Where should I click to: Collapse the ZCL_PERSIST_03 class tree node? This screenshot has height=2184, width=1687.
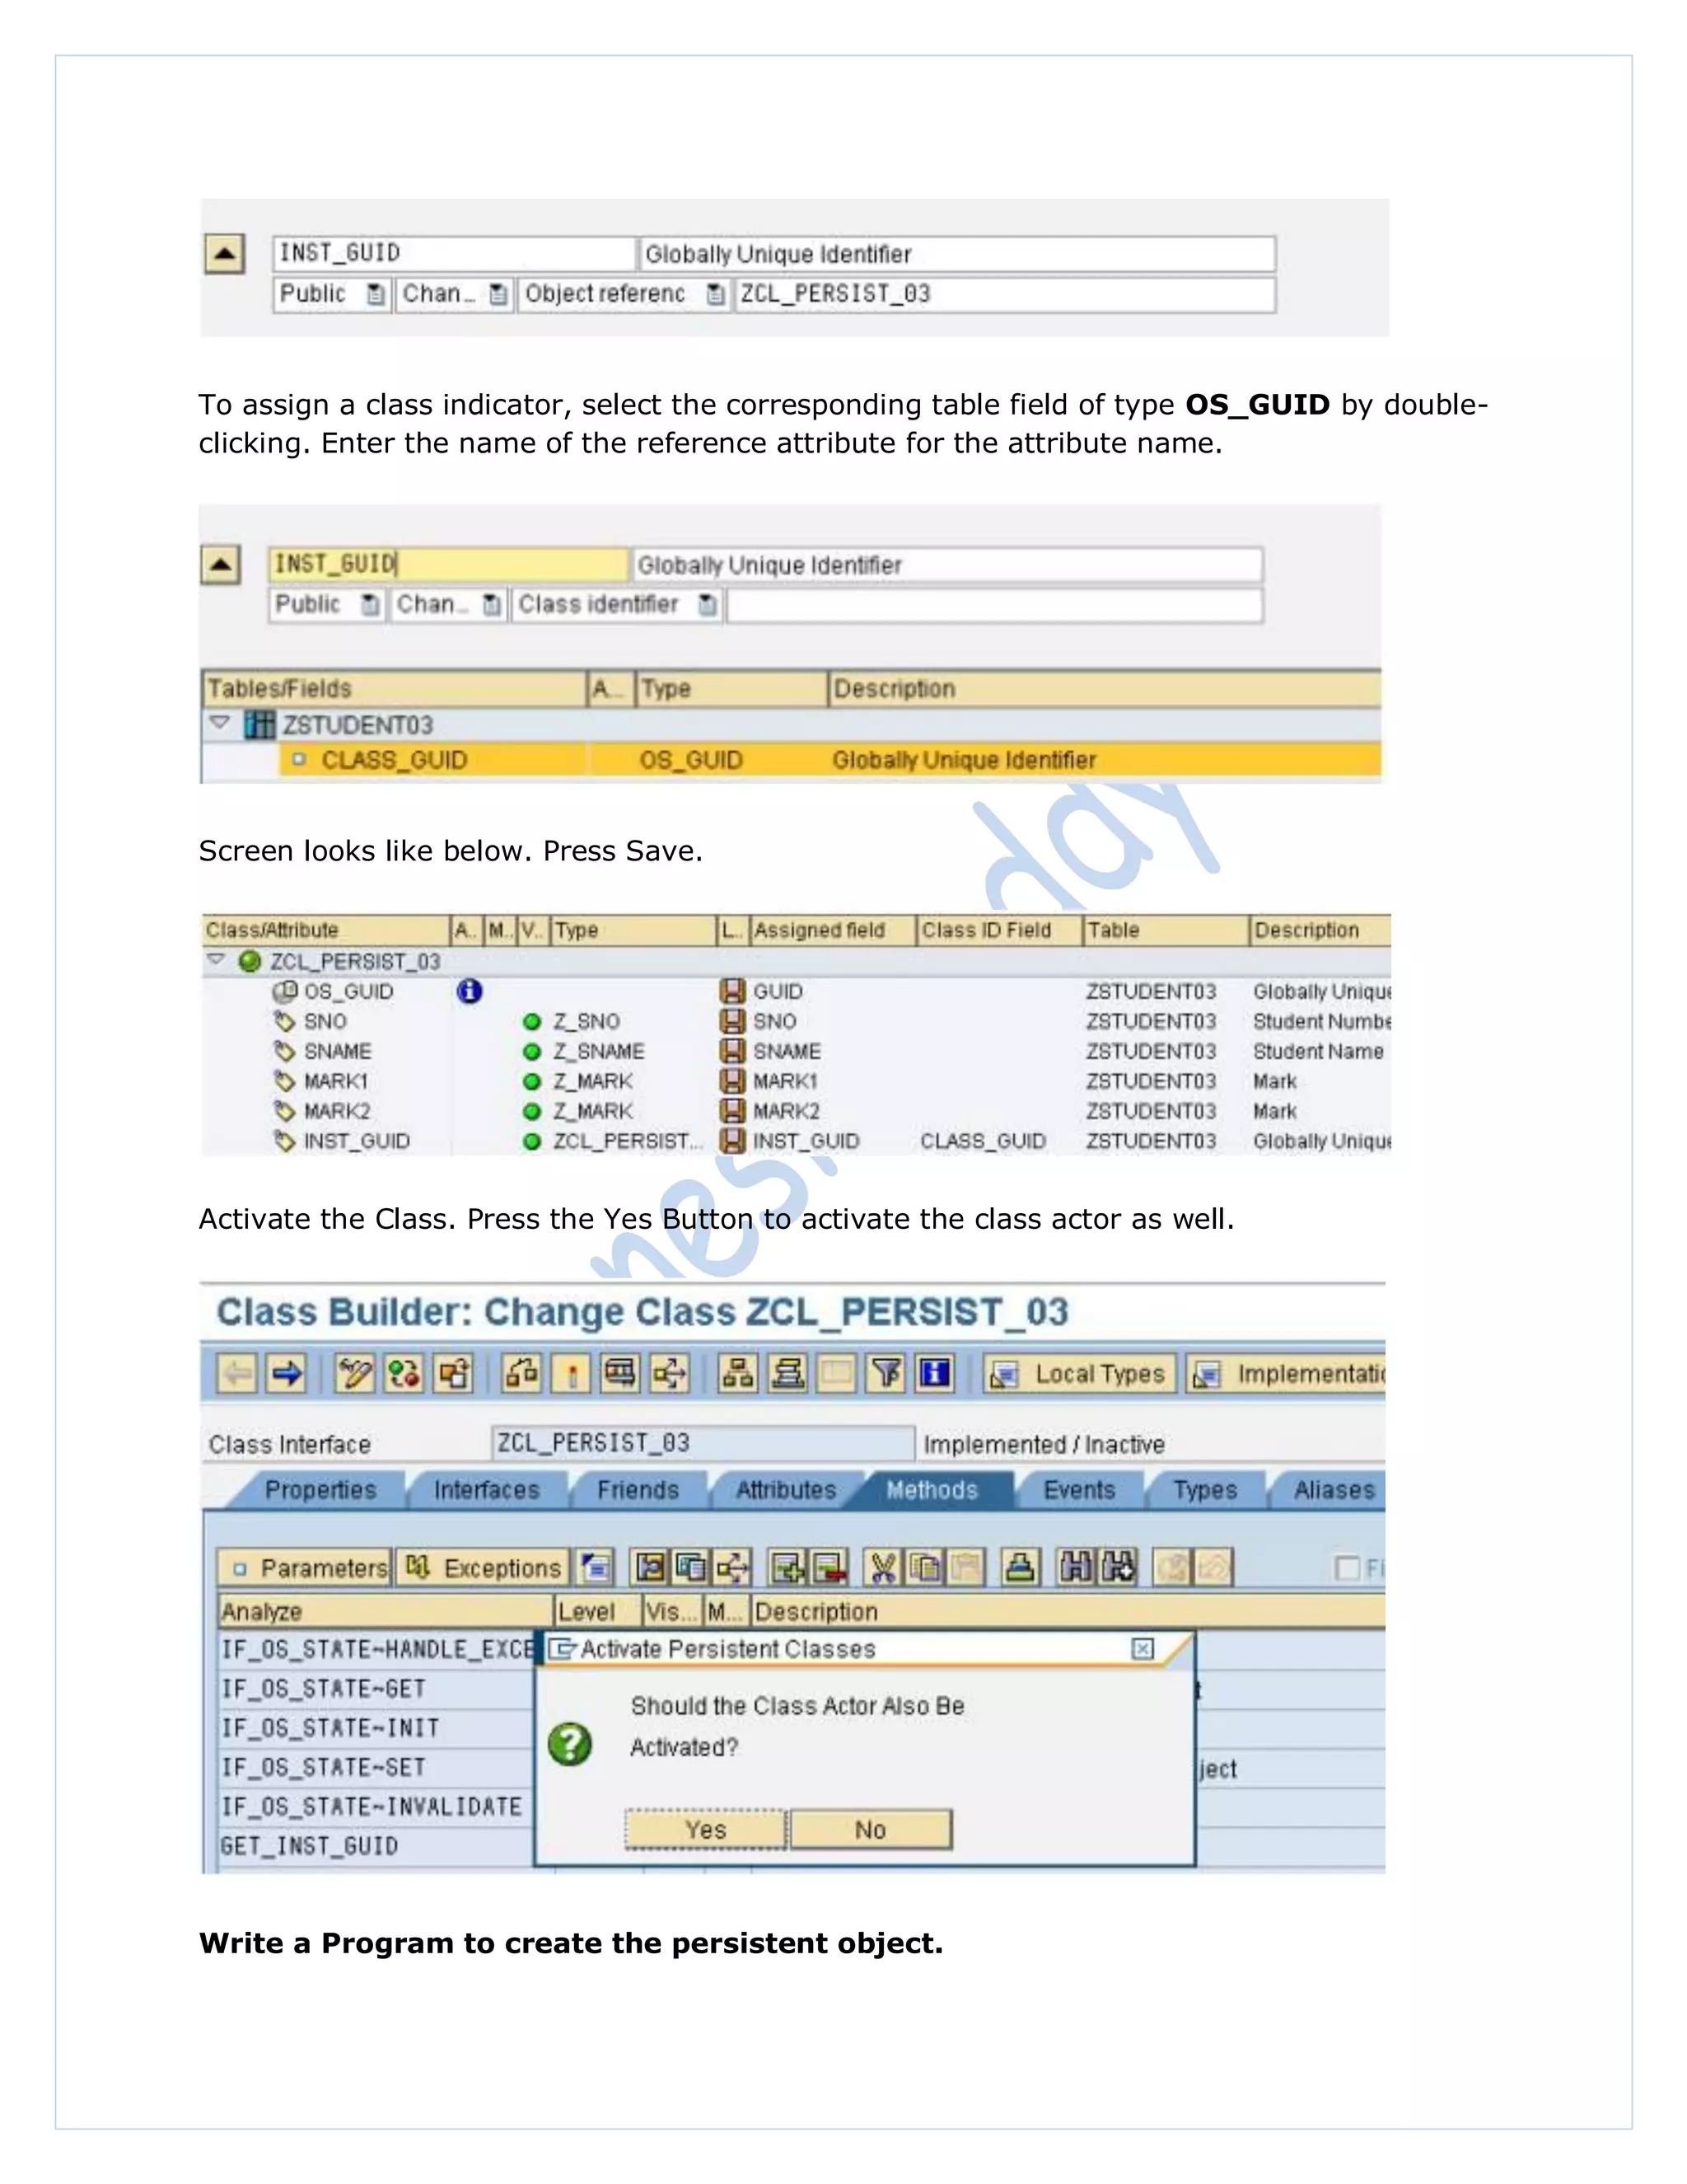click(x=216, y=960)
